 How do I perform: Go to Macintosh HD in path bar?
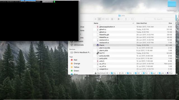point(102,73)
